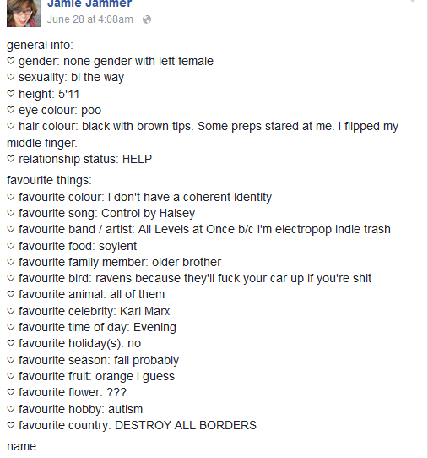Image resolution: width=428 pixels, height=458 pixels.
Task: Click heart icon next to favourite country
Action: coord(11,425)
